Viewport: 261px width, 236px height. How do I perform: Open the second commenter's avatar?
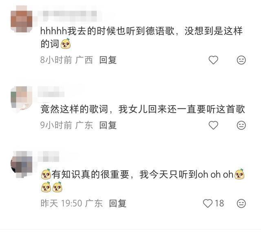pos(22,99)
